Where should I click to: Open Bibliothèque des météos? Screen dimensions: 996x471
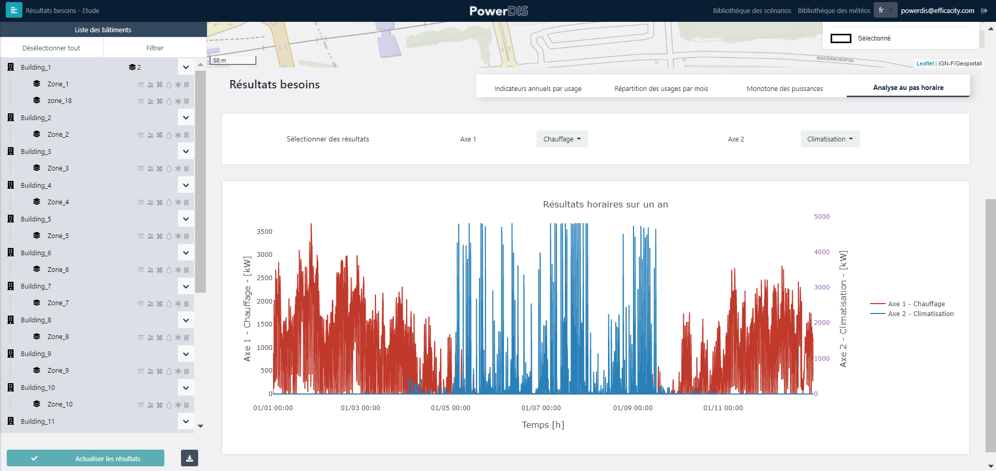(834, 10)
